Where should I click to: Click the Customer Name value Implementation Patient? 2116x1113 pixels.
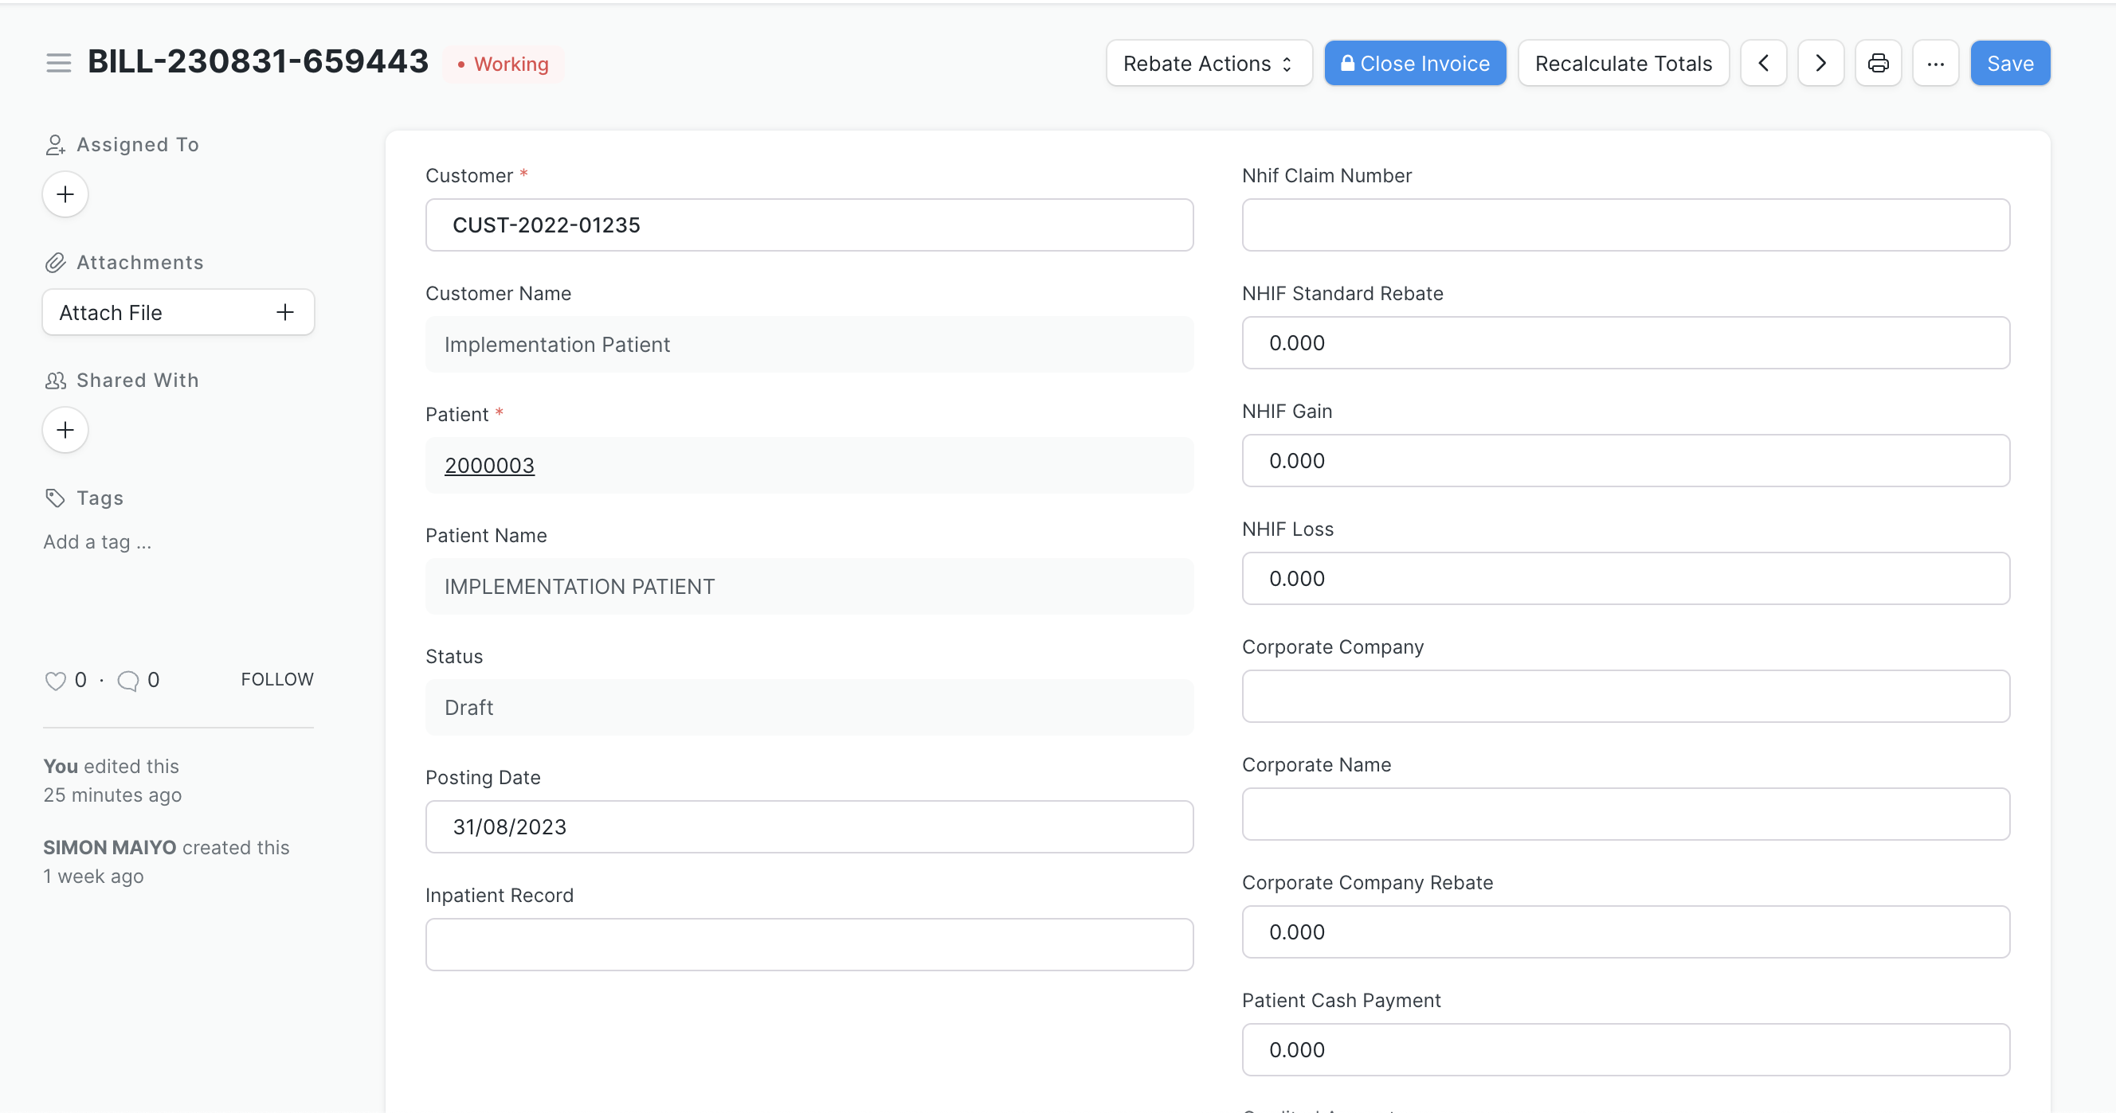809,345
